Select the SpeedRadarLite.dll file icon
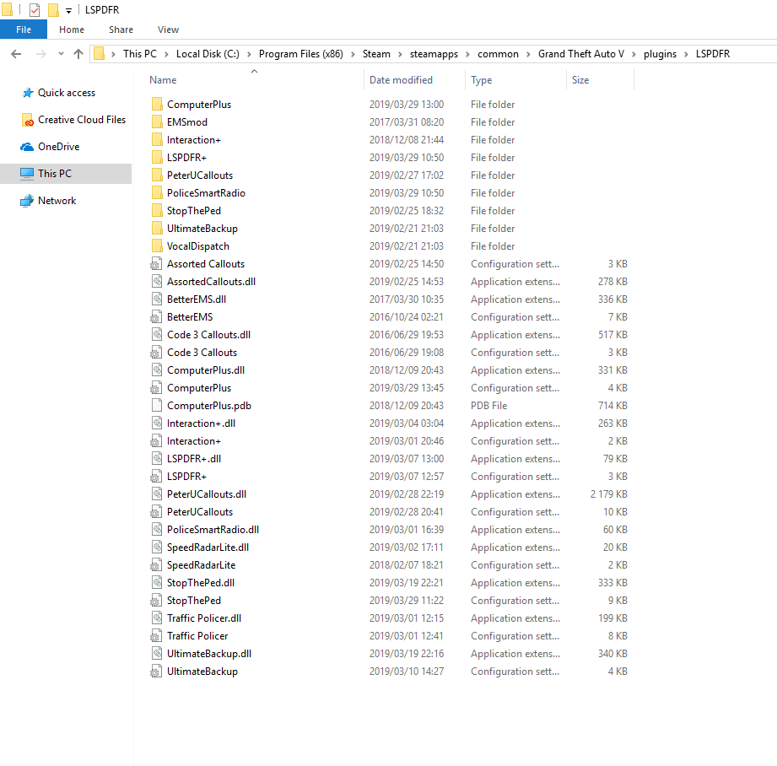This screenshot has height=766, width=777. click(x=157, y=547)
